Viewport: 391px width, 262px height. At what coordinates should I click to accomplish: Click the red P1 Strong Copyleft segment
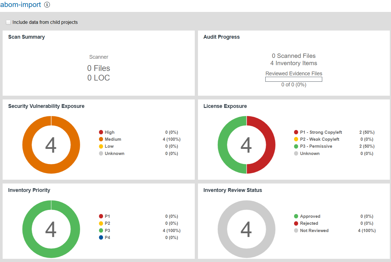[x=271, y=145]
